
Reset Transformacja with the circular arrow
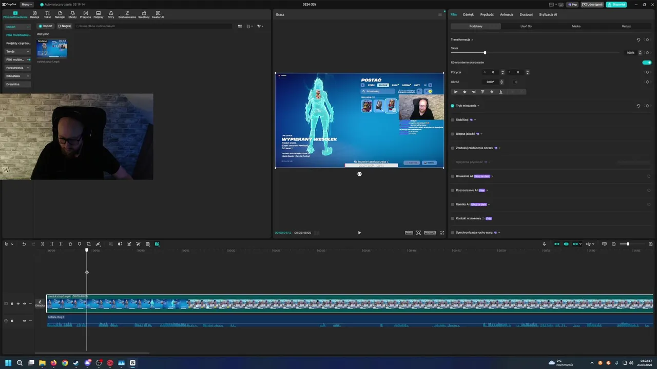tap(639, 39)
